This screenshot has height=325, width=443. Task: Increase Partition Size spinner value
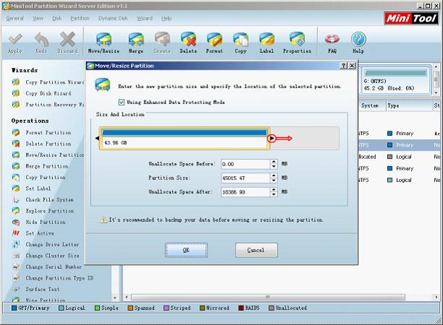[x=273, y=175]
